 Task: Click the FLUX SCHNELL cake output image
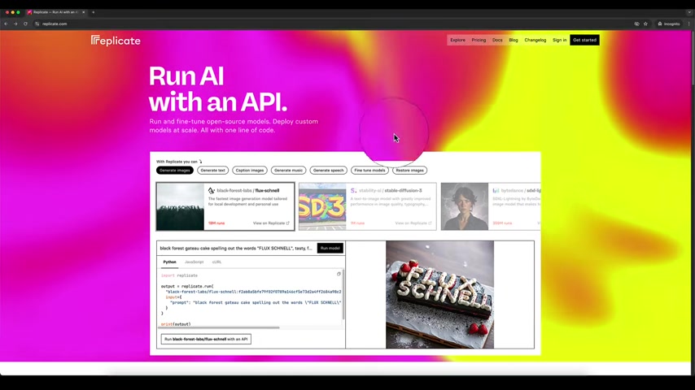point(439,294)
